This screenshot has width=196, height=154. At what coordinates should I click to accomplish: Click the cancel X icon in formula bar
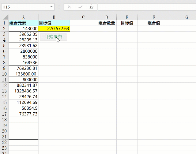(69, 7)
